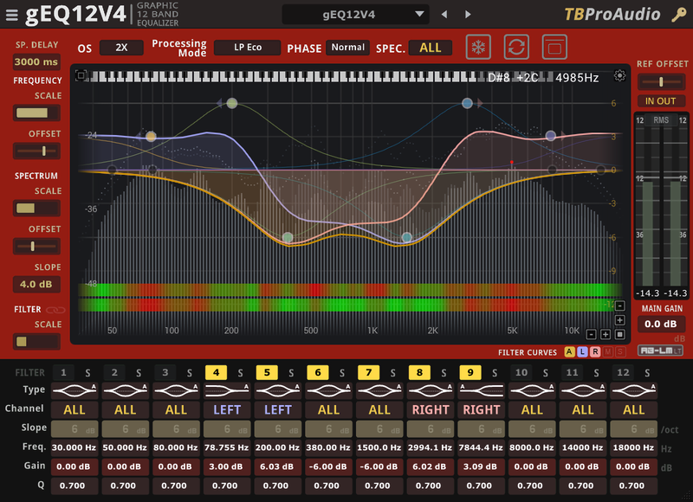
Task: Click the "FILTER CURVES" label
Action: pyautogui.click(x=528, y=352)
